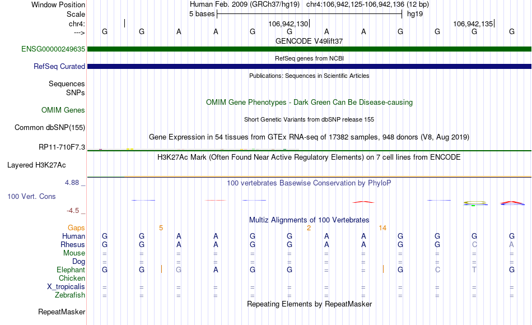
Task: Open the GTEx Gene Expression track title
Action: [309, 137]
